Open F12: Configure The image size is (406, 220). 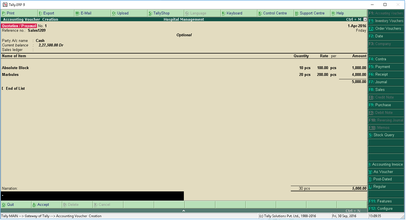click(386, 209)
